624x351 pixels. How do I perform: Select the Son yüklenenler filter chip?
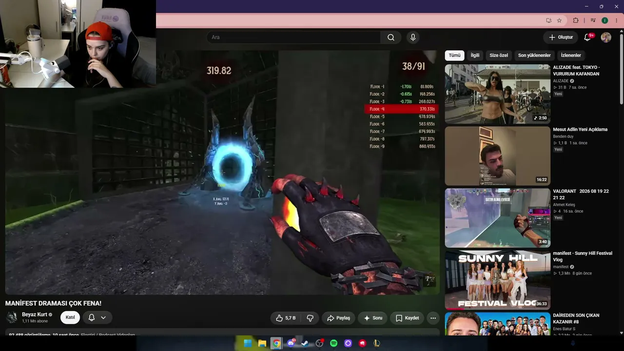534,55
